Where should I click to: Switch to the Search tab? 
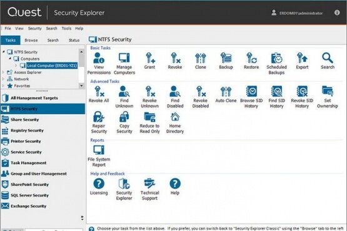pos(53,40)
